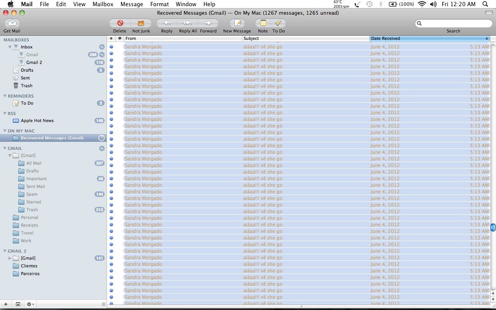Collapse the Inbox disclosure triangle
The height and width of the screenshot is (310, 496).
click(10, 47)
